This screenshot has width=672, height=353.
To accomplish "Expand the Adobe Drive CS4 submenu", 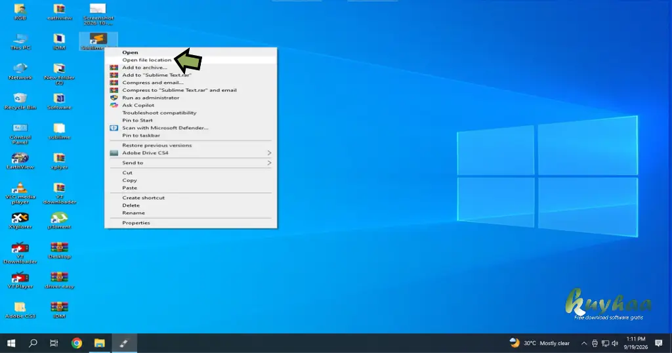I will coord(191,153).
